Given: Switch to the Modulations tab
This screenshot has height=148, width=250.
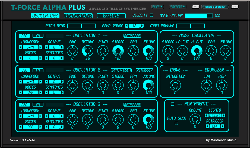Looking at the screenshot, I should click(78, 16).
